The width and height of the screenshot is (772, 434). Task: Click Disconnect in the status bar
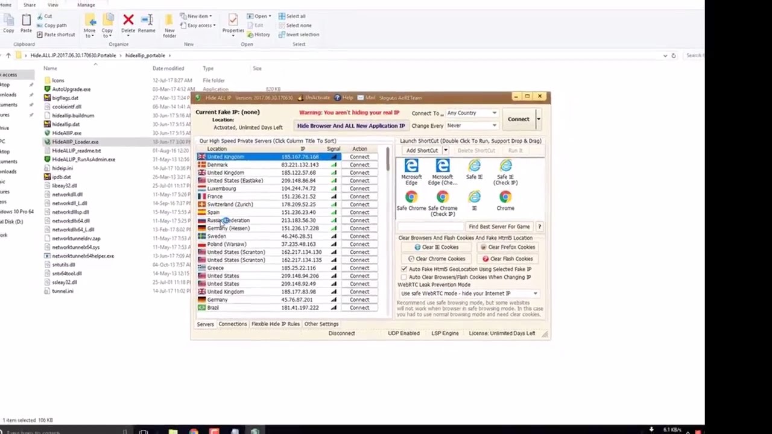click(x=341, y=333)
